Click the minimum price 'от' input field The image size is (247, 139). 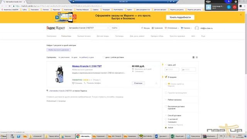pos(172,69)
